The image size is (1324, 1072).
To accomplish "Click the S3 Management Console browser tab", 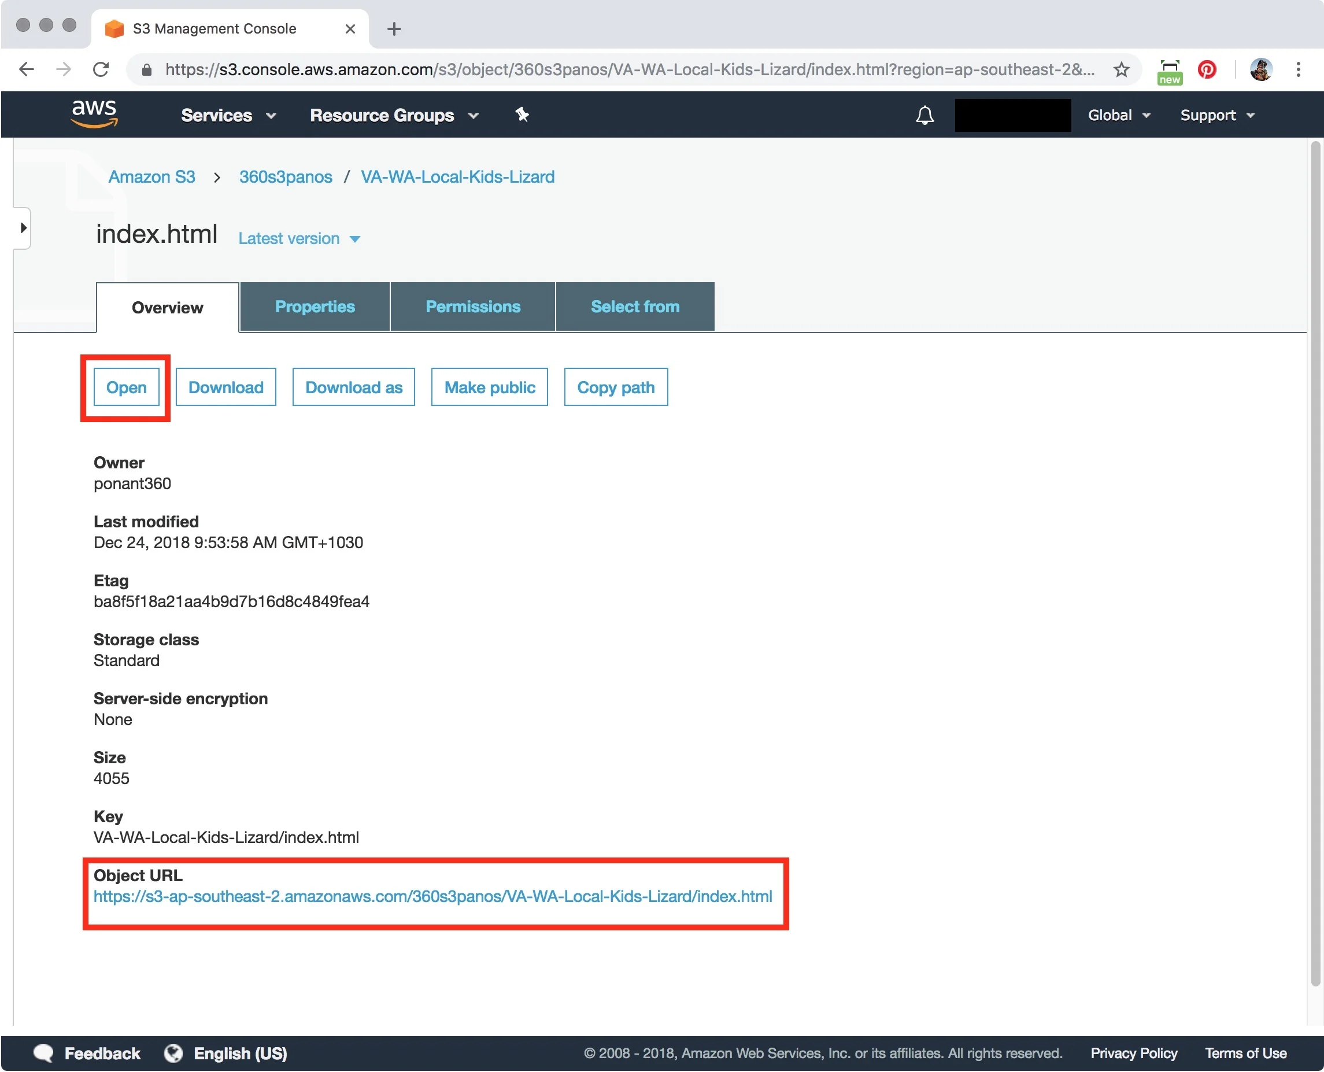I will click(x=230, y=28).
